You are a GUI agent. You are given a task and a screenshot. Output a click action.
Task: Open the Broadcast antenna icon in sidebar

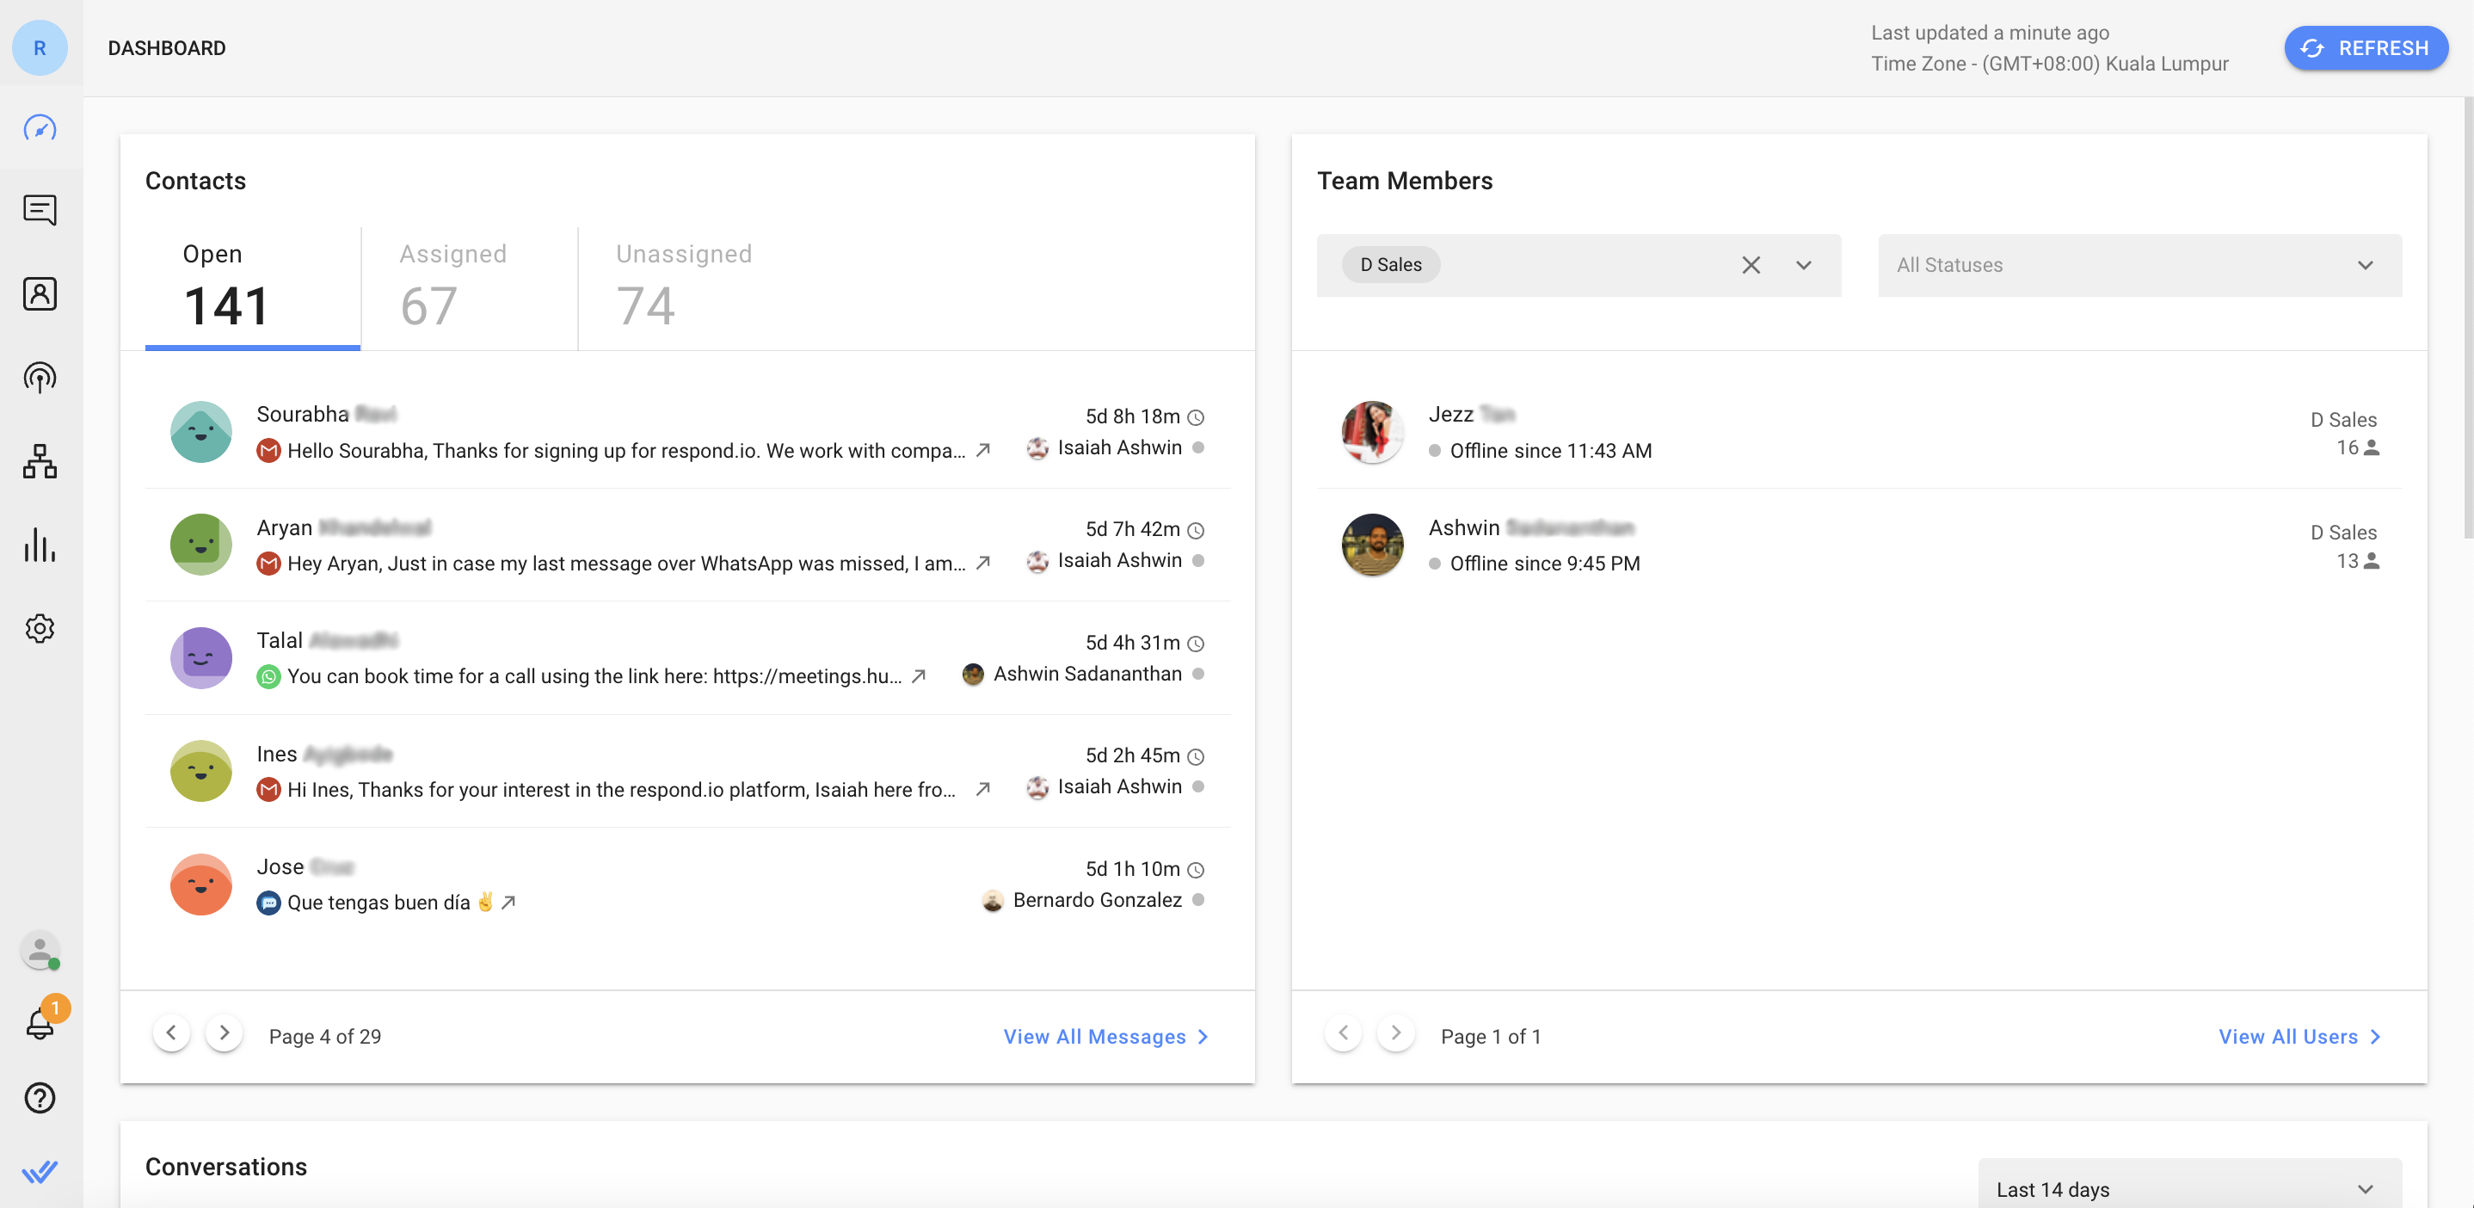point(40,378)
